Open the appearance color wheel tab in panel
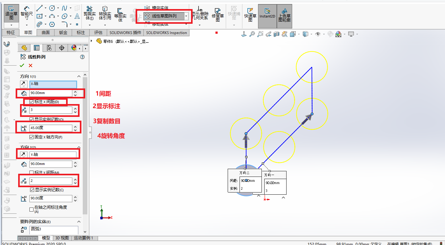The width and height of the screenshot is (445, 245). [x=74, y=48]
